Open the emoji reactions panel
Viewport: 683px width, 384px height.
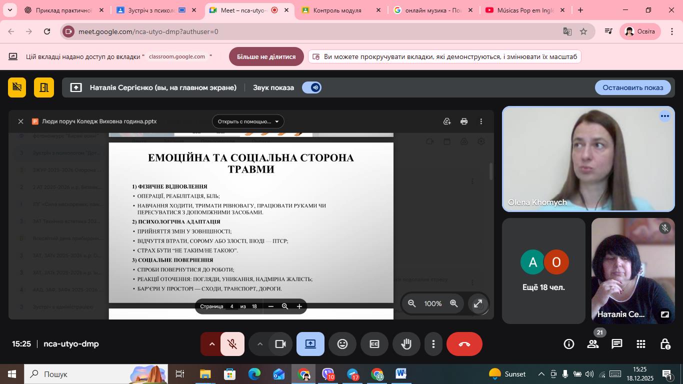click(342, 344)
